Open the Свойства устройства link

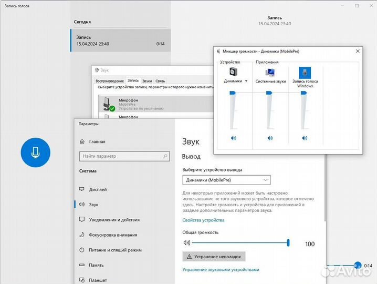(x=203, y=220)
